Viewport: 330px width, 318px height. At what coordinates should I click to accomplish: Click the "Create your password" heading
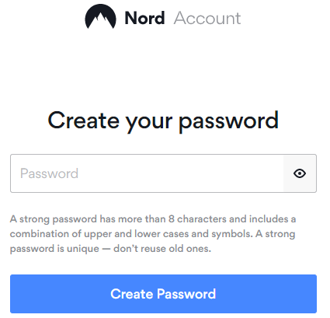[x=163, y=121]
